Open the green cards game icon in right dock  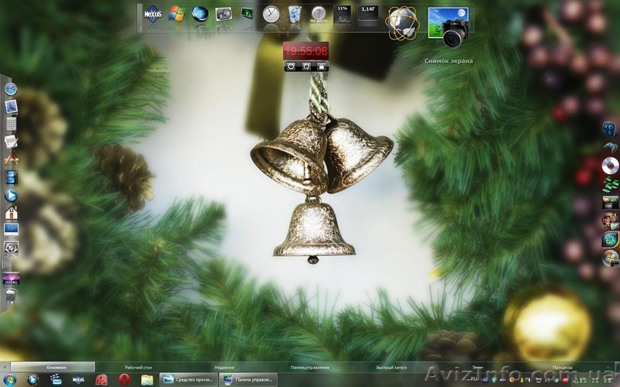611,183
